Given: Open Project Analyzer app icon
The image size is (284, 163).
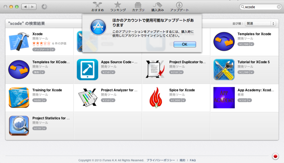Looking at the screenshot, I should pos(87,97).
